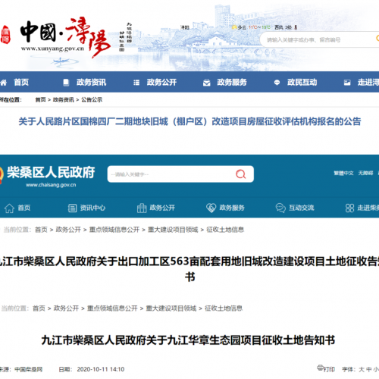Click the 出口加工区563亩 land notice heading

coord(189,269)
